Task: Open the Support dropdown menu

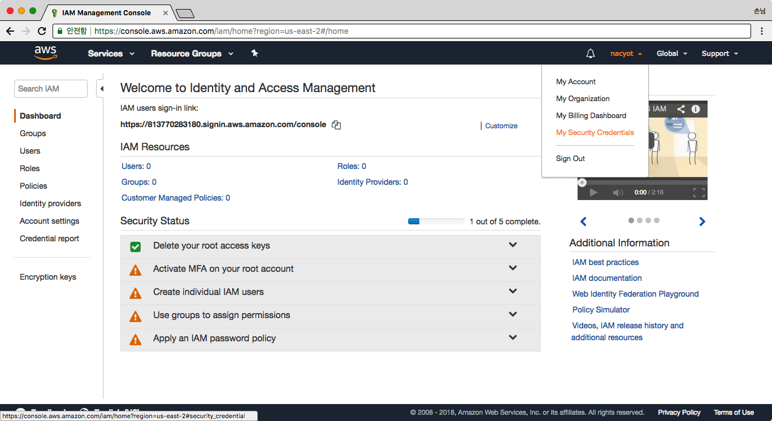Action: tap(720, 54)
